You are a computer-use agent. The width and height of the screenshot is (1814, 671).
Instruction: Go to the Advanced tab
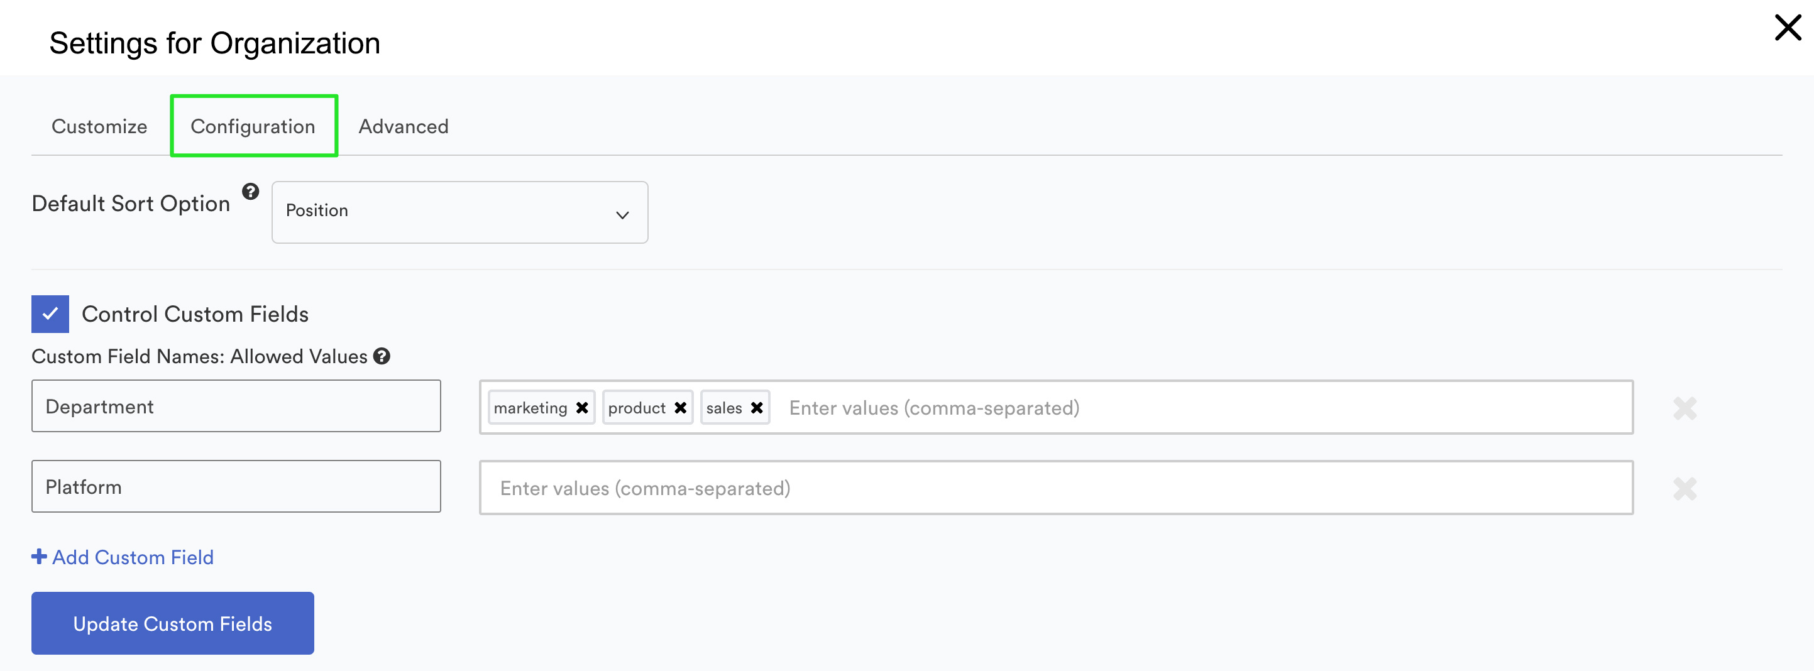tap(404, 127)
